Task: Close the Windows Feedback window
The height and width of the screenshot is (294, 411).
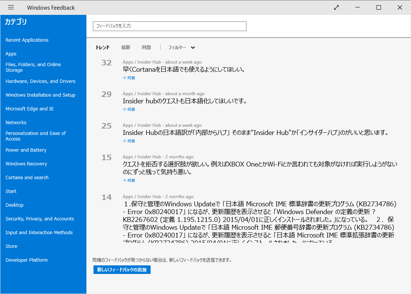Action: [400, 7]
